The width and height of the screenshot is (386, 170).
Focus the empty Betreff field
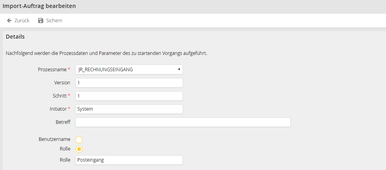point(183,122)
